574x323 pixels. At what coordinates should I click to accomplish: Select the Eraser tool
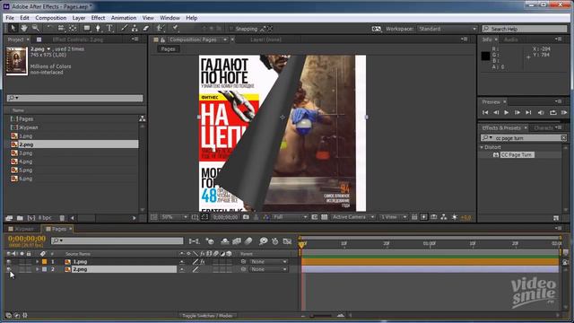point(145,28)
